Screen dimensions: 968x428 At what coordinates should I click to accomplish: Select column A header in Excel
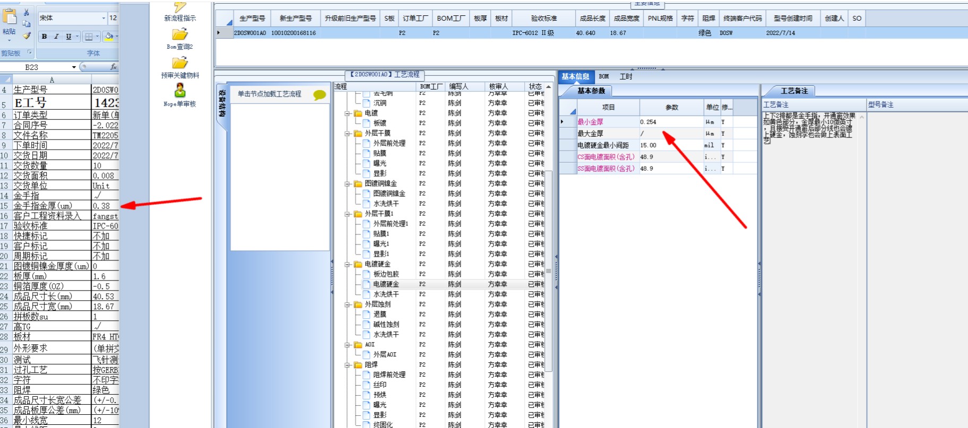(x=51, y=80)
